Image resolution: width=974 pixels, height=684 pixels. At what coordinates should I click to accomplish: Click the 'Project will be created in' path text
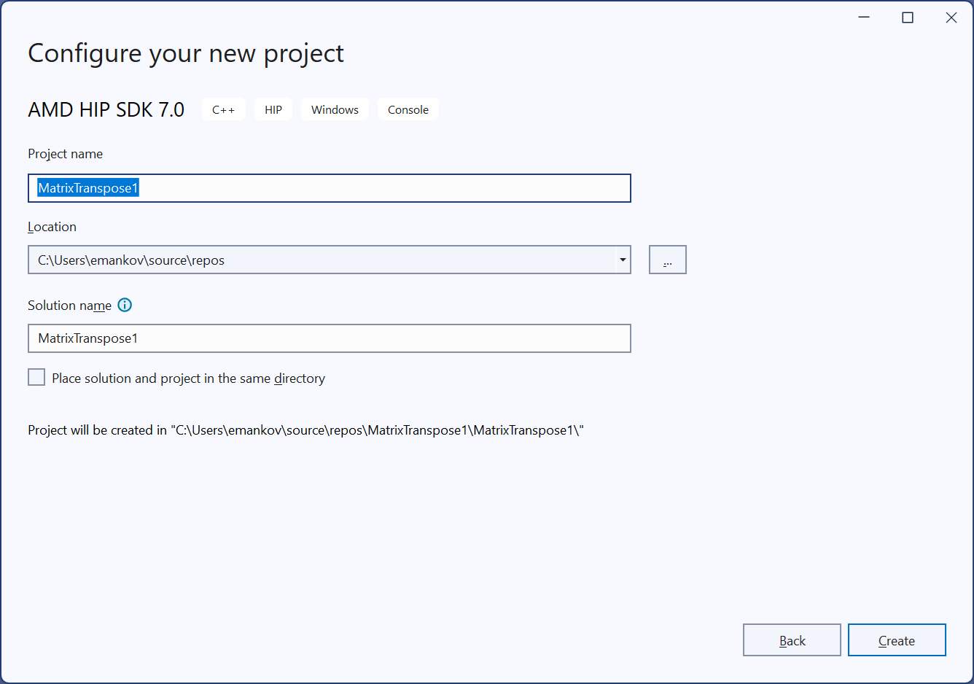(306, 430)
